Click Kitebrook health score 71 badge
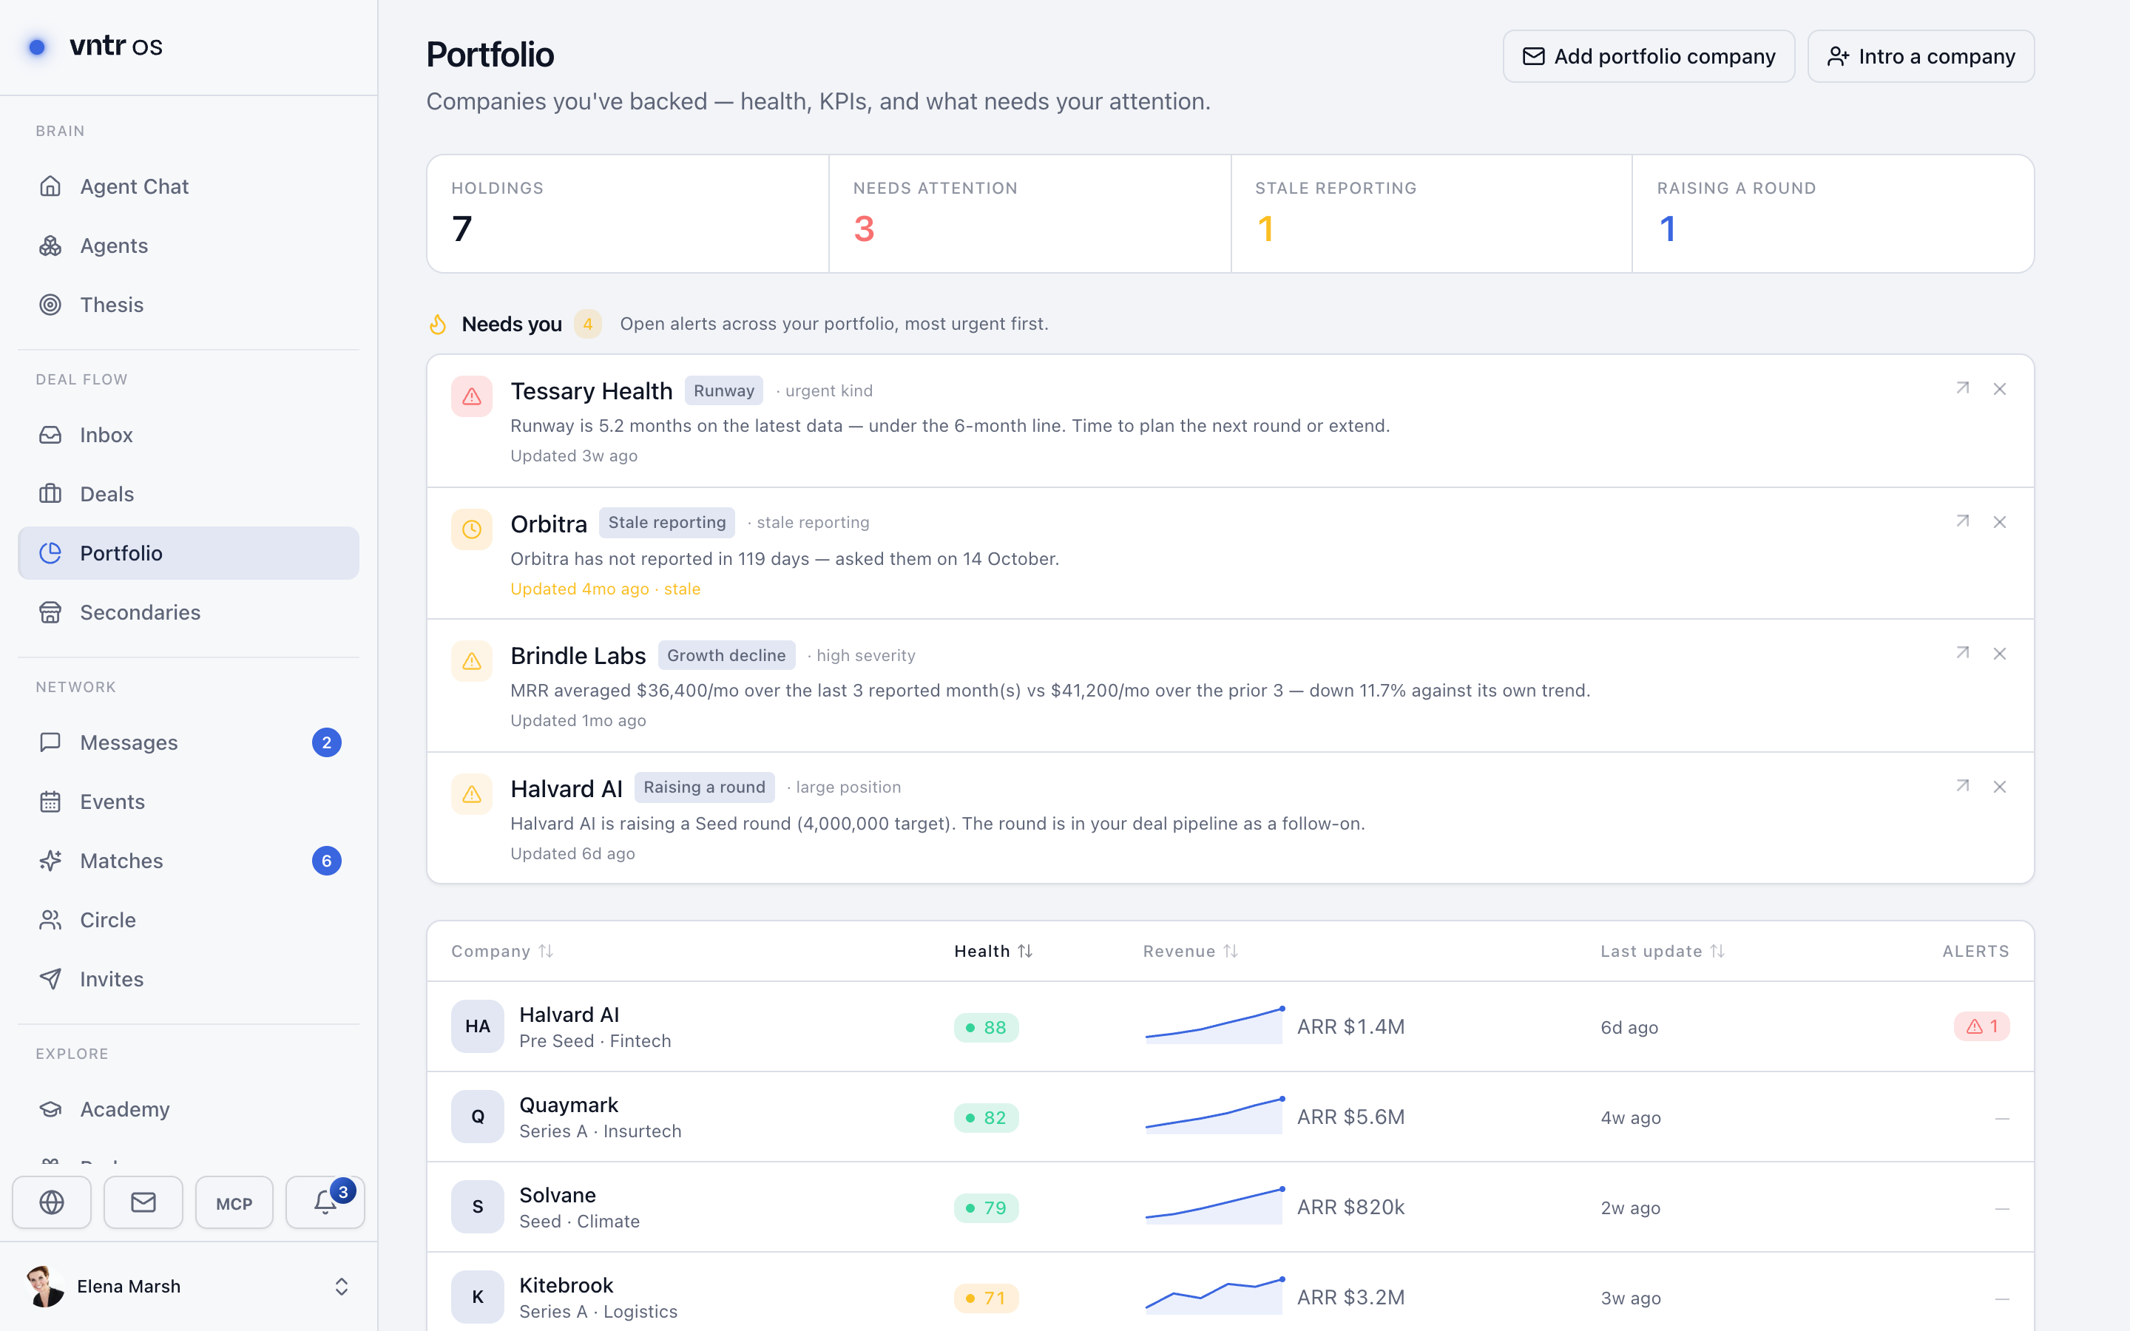Image resolution: width=2130 pixels, height=1331 pixels. [986, 1298]
